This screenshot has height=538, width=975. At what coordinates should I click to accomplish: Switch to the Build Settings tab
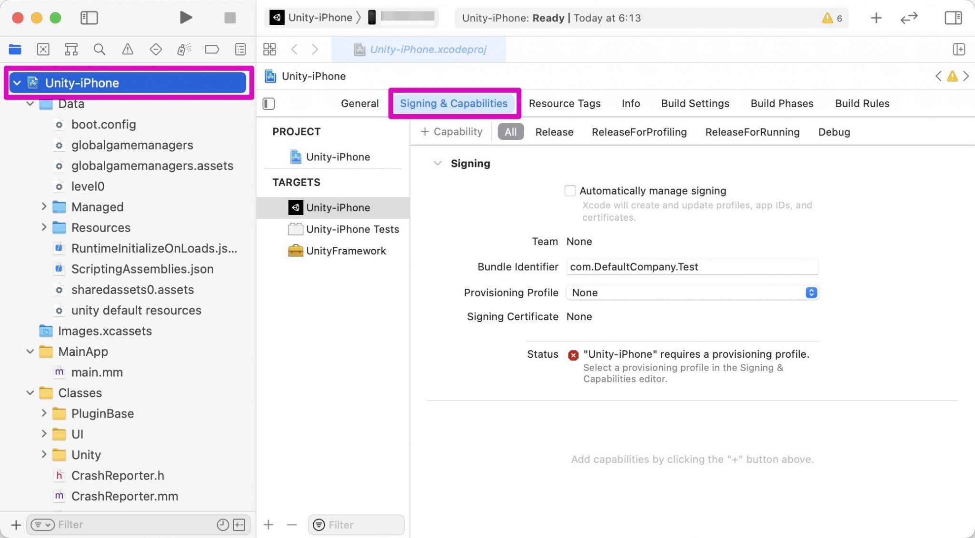(x=695, y=103)
